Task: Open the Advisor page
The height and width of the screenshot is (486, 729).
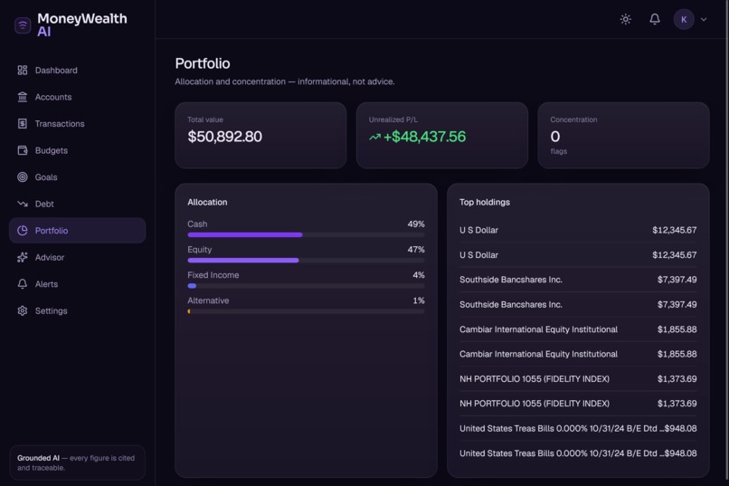Action: 77,257
